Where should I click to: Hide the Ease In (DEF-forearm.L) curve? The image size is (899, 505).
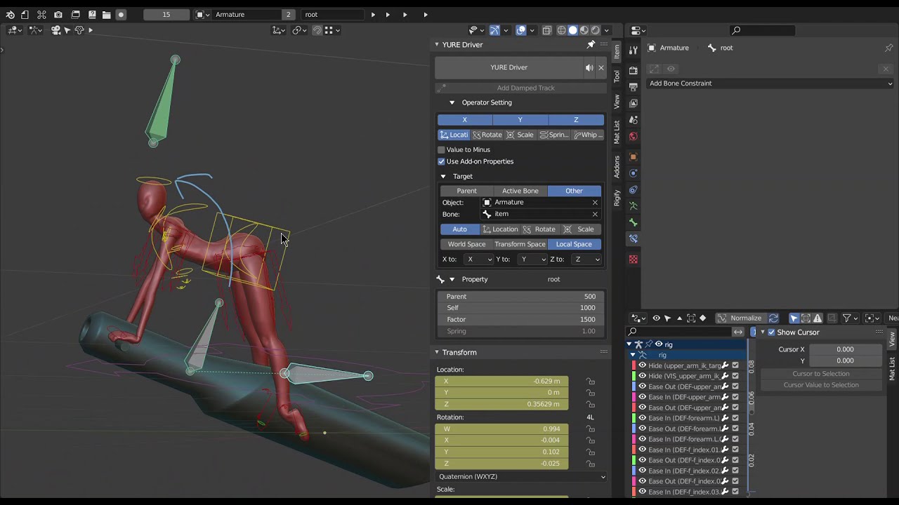pyautogui.click(x=642, y=418)
